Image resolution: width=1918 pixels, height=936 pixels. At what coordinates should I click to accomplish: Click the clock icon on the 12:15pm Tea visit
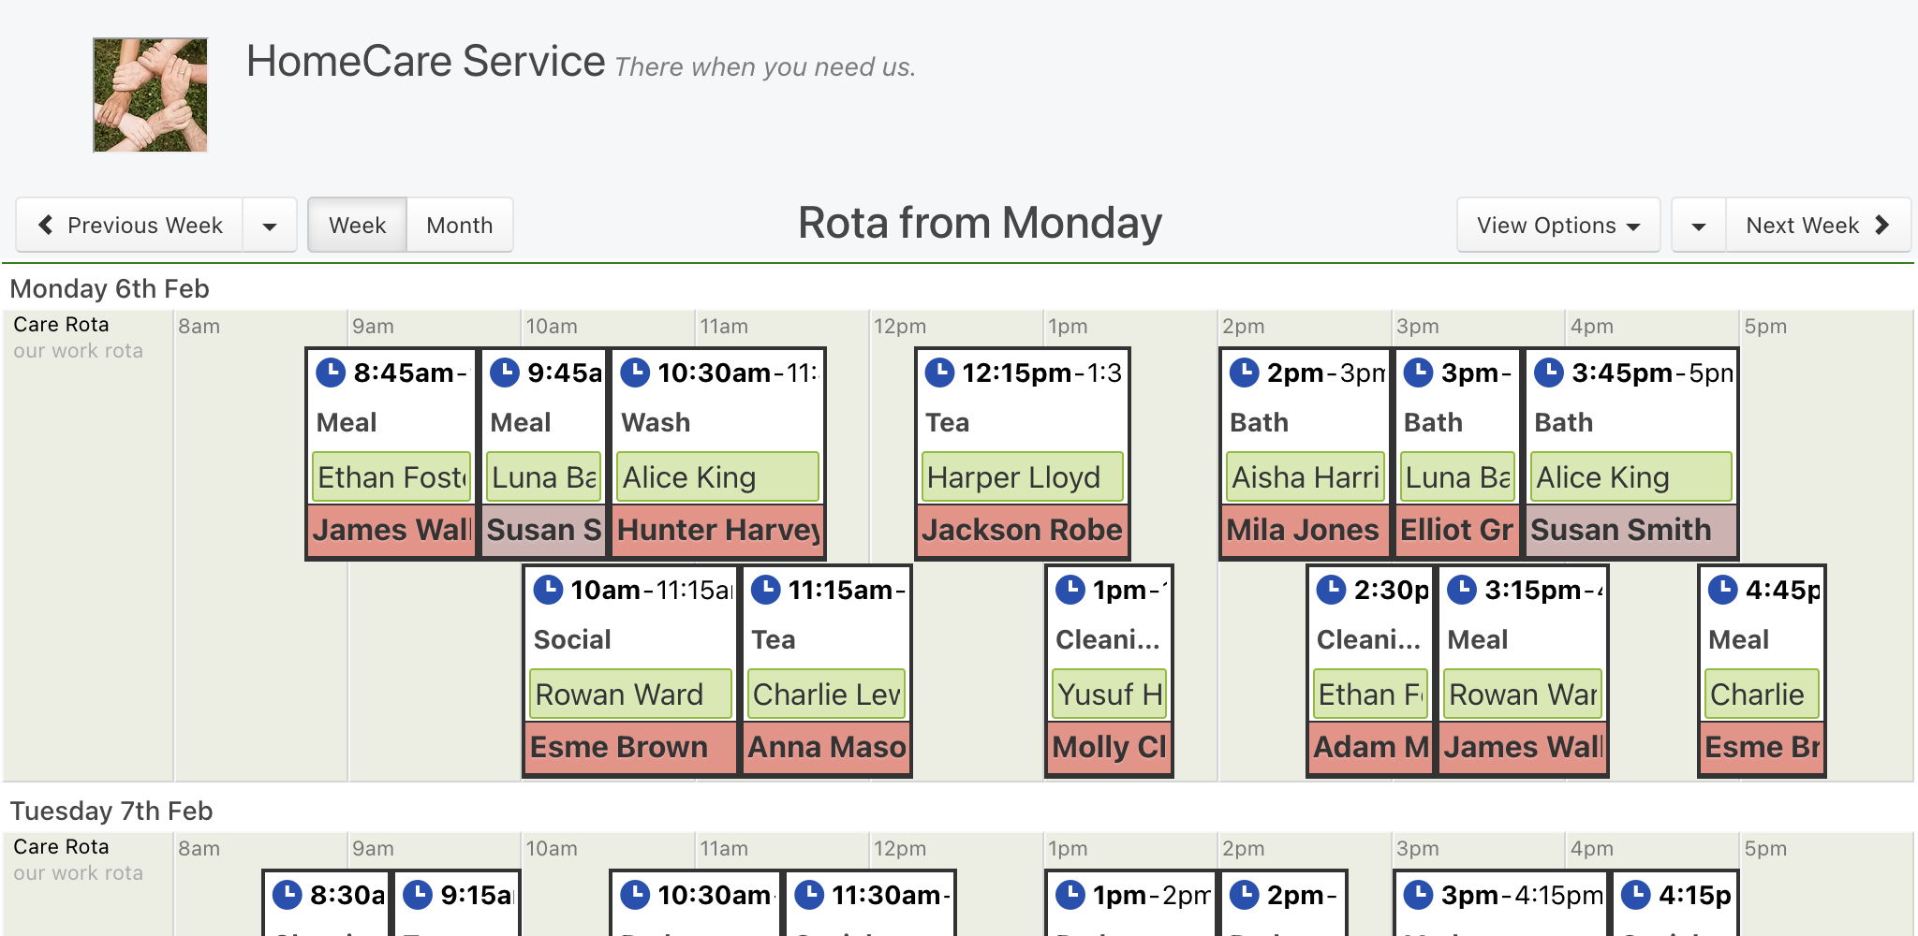pos(939,373)
